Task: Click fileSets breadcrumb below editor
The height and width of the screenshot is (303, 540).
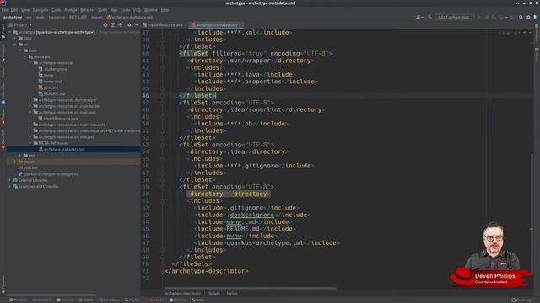Action: pos(213,294)
